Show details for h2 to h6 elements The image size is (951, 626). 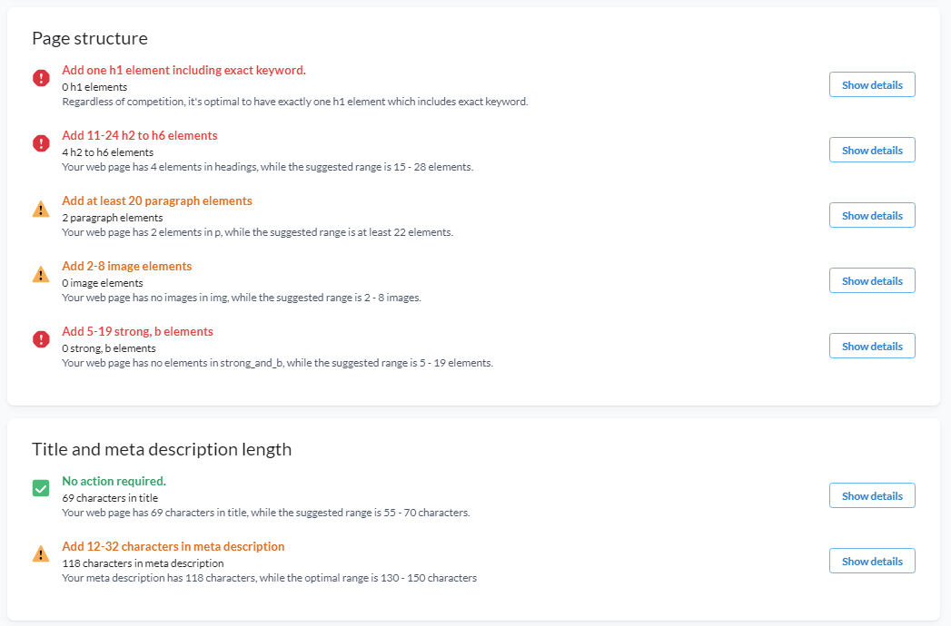(x=872, y=151)
